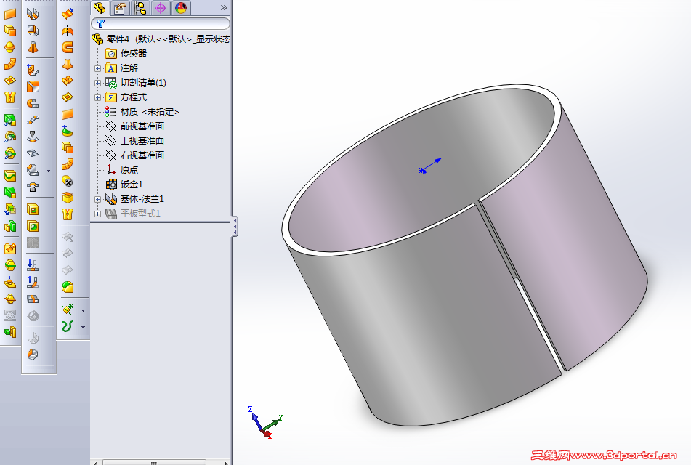Click the Replace Face cube icon
The image size is (691, 465).
(68, 198)
